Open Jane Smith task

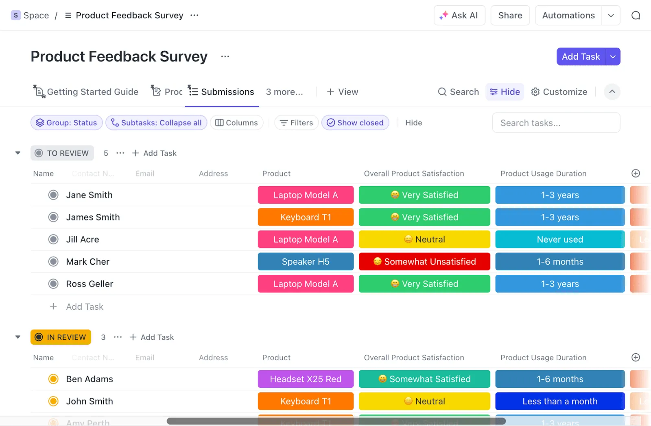(89, 195)
